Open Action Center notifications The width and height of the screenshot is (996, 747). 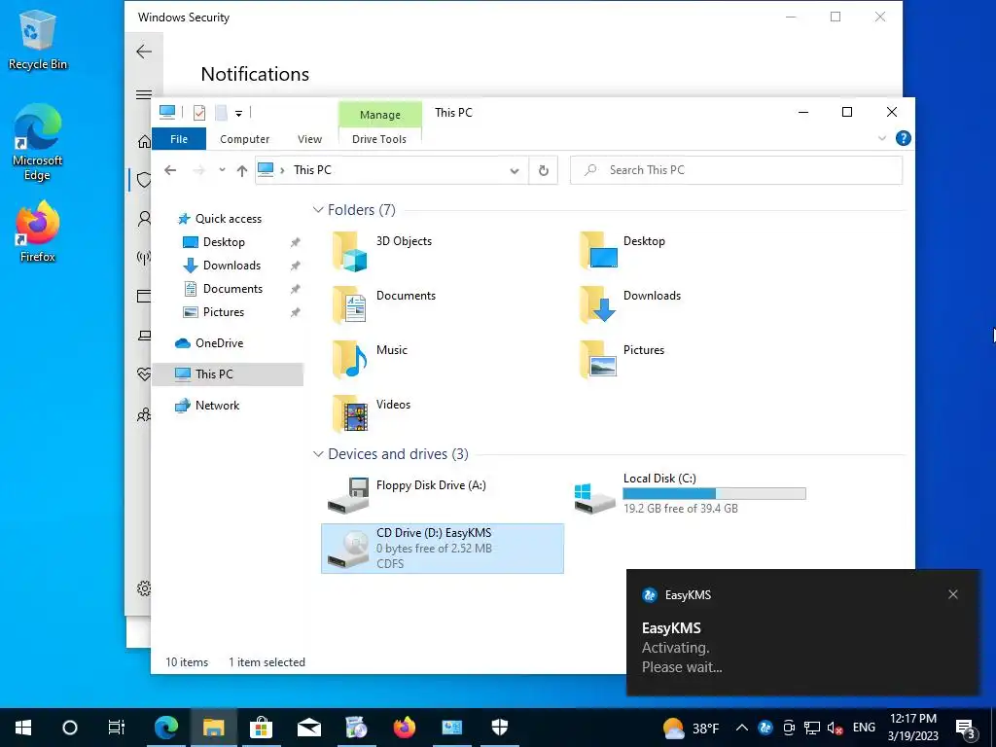coord(965,728)
